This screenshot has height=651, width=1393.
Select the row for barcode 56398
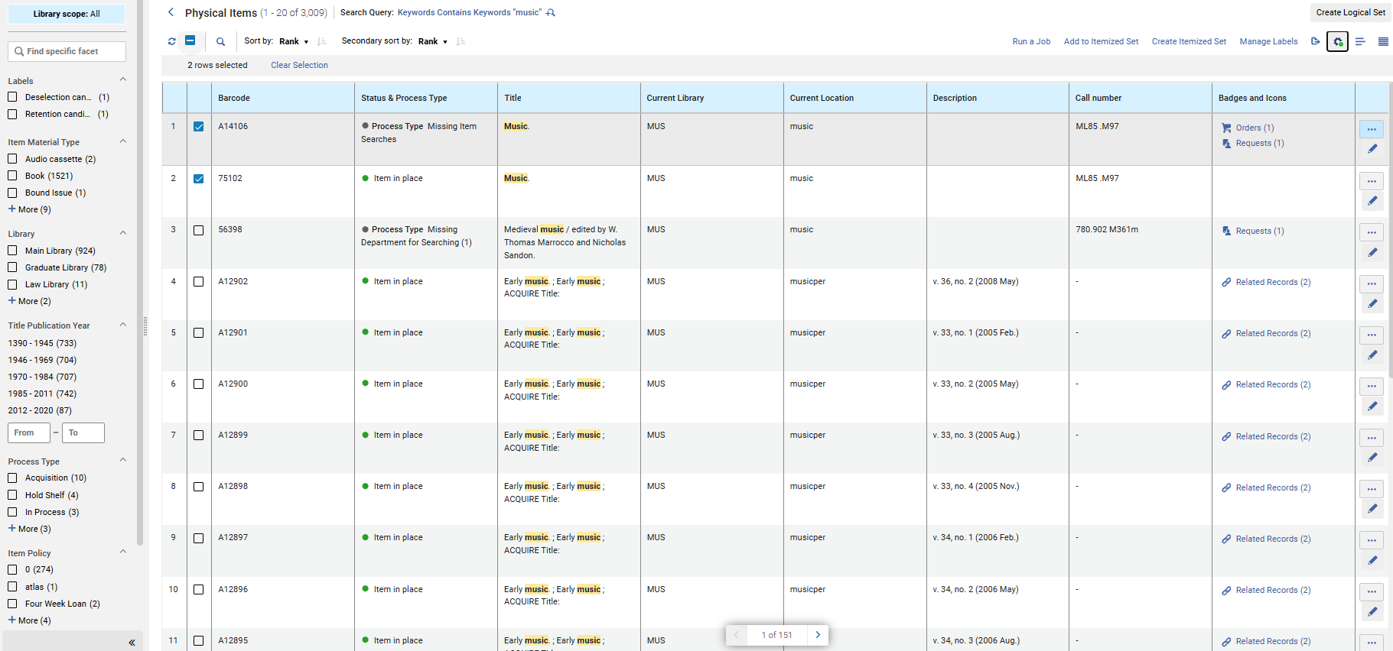pyautogui.click(x=199, y=230)
